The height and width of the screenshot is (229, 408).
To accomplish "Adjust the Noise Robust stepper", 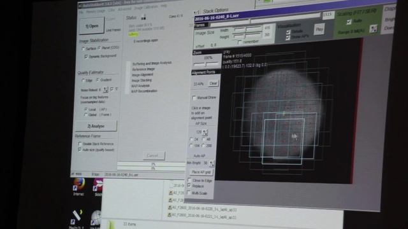I will tap(105, 90).
